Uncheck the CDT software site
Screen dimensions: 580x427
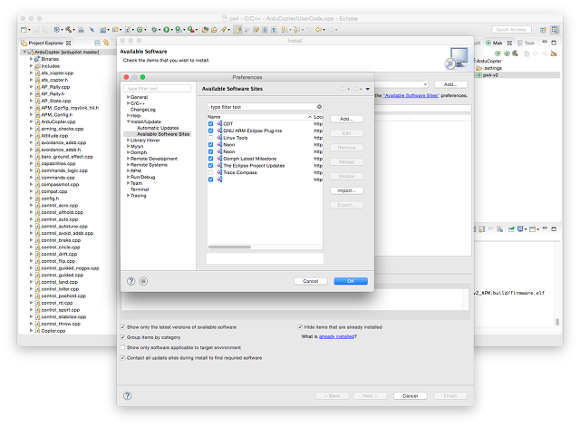point(210,124)
